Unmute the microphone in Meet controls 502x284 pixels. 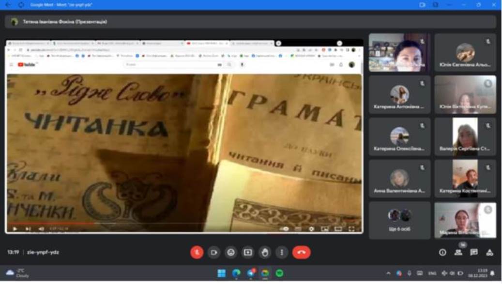tap(197, 252)
